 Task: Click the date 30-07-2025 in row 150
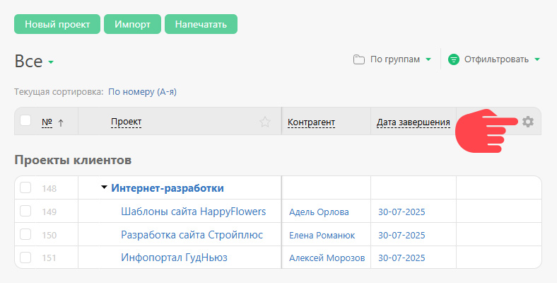click(401, 236)
